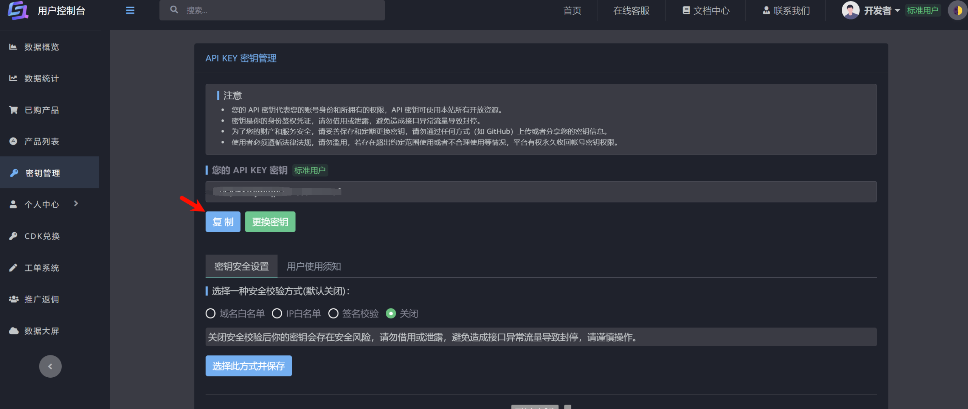Select the 数据统计 statistics icon
968x409 pixels.
13,78
